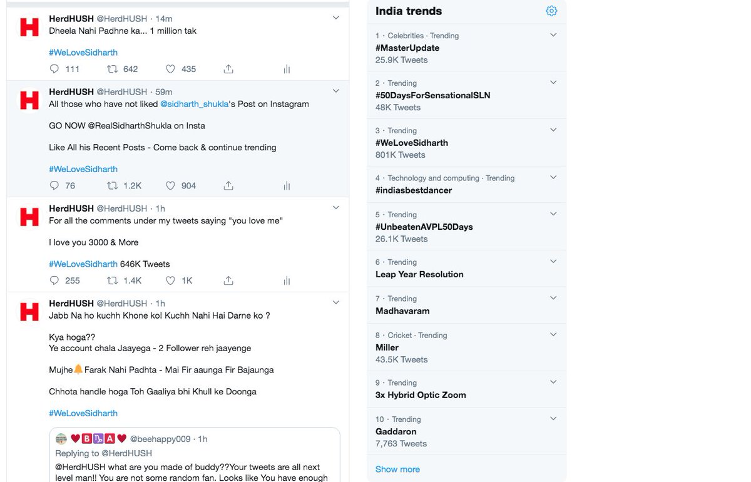The image size is (751, 482).
Task: Retweet the tweet with 1.2K retweets
Action: tap(113, 185)
